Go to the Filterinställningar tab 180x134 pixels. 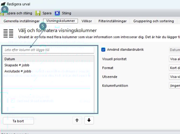pos(112,21)
